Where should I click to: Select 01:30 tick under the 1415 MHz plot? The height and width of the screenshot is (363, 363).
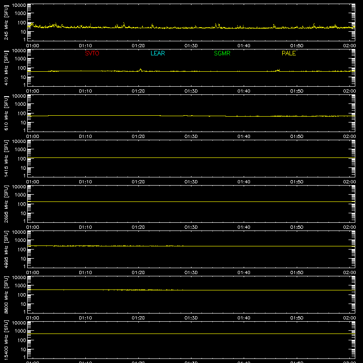click(191, 182)
